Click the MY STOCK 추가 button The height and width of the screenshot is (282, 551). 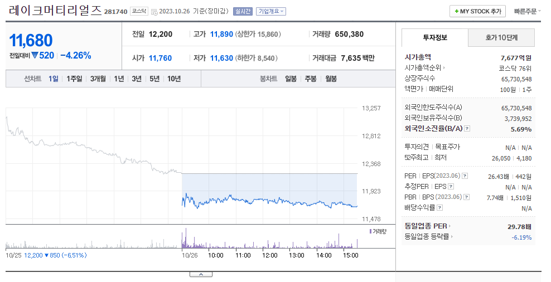[x=477, y=11]
